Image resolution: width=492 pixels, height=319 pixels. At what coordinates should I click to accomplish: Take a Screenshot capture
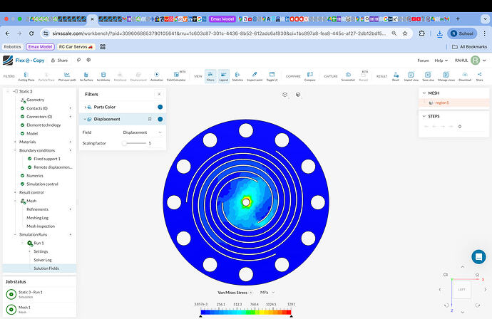tap(348, 75)
